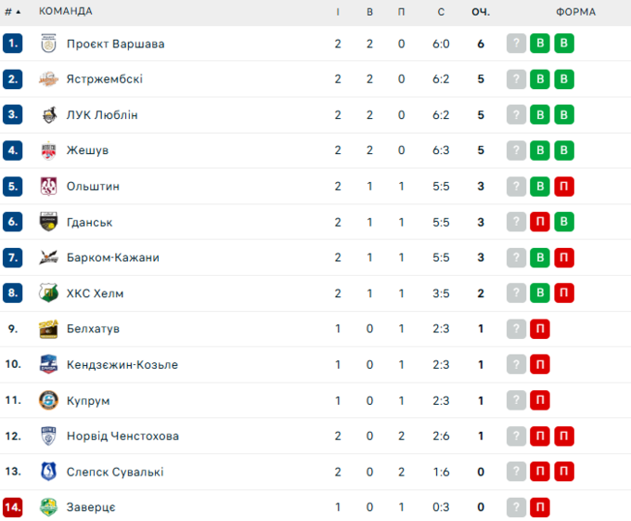Open the Кендзєжин-Козьле team link
Image resolution: width=631 pixels, height=521 pixels.
pos(122,365)
